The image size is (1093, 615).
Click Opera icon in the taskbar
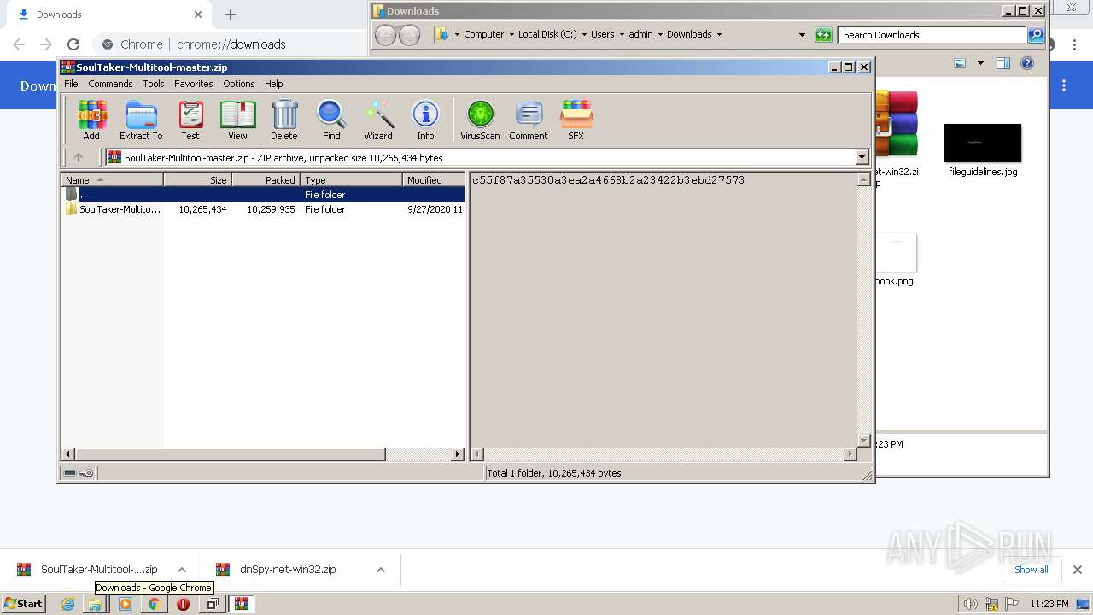point(183,604)
